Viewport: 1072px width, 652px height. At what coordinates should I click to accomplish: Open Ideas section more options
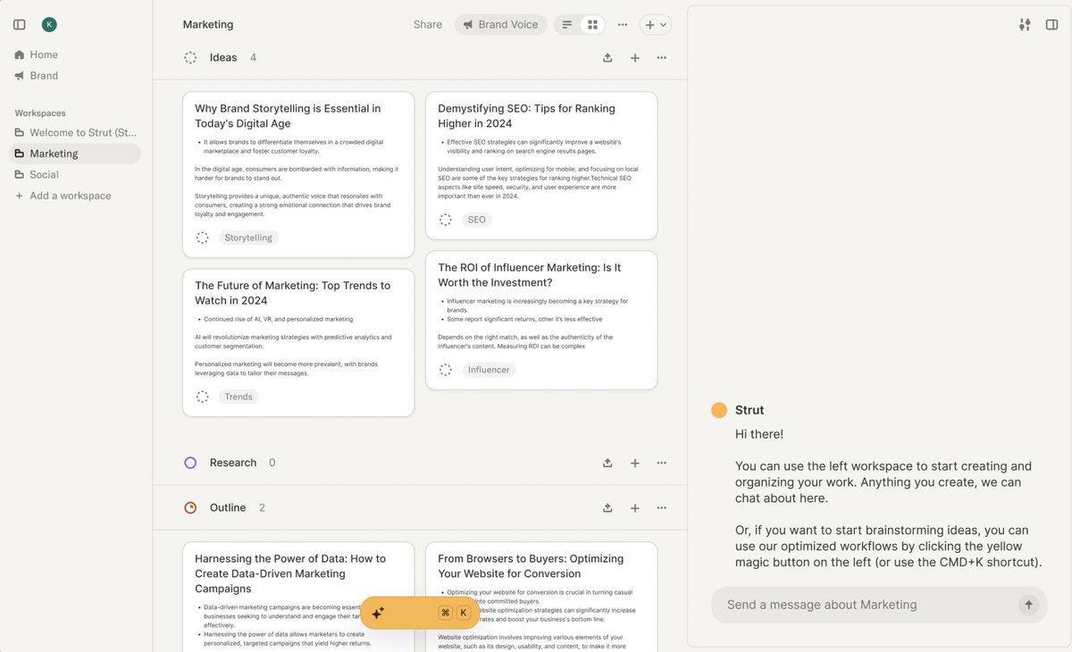662,58
